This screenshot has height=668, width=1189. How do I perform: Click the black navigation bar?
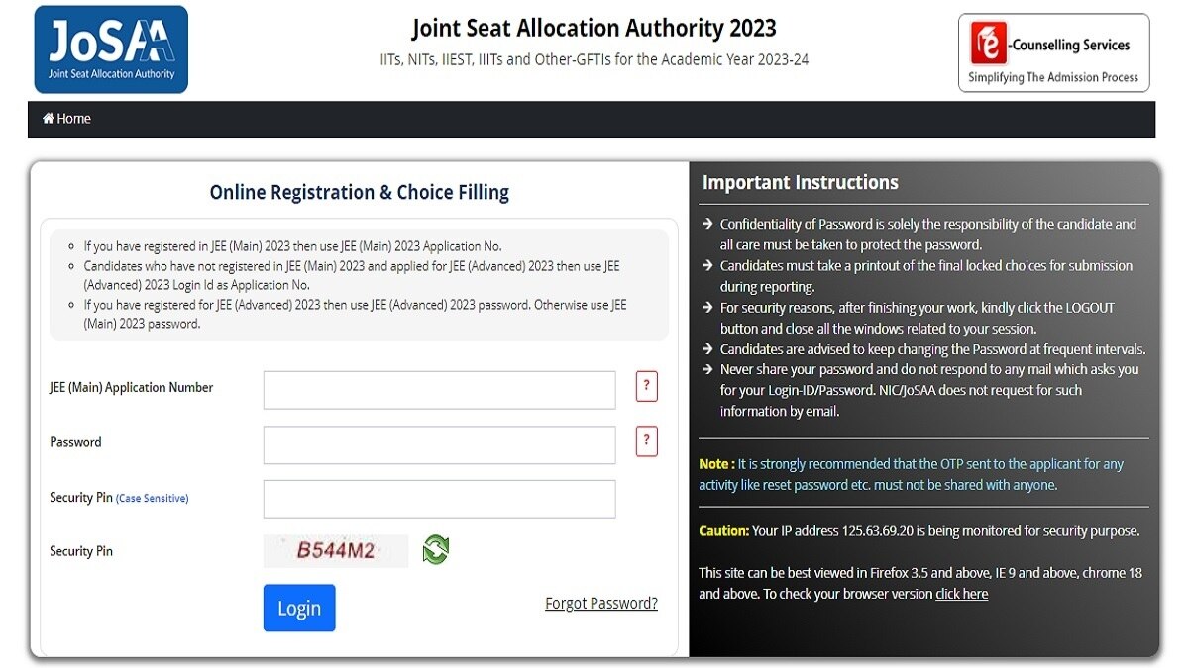pyautogui.click(x=594, y=118)
